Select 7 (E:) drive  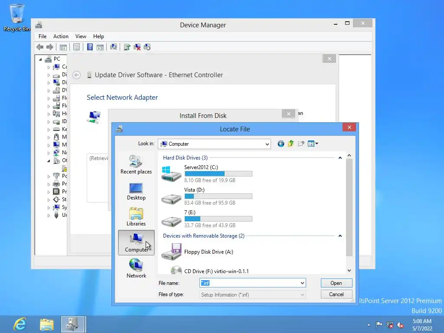(x=207, y=219)
